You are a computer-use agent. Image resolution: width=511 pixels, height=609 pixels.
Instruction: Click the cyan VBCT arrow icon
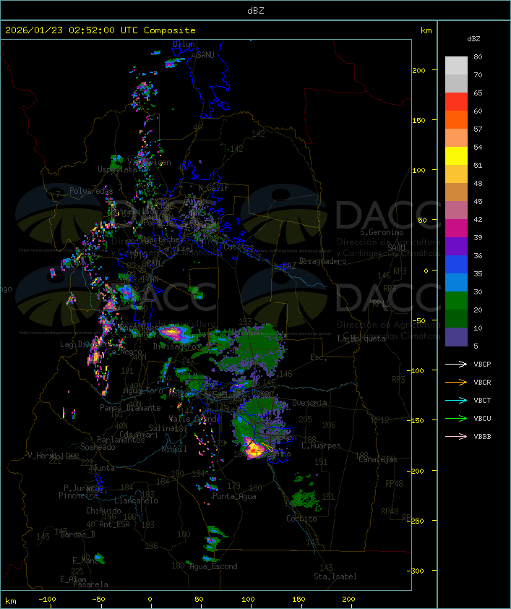[x=456, y=401]
